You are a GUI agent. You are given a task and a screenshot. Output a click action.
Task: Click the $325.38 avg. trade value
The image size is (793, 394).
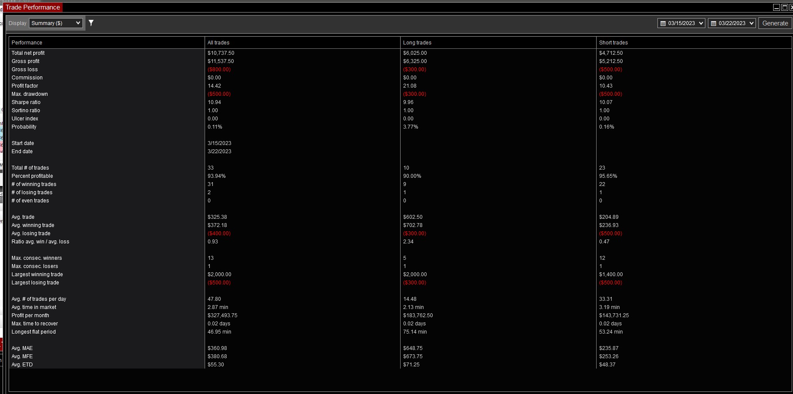tap(217, 217)
